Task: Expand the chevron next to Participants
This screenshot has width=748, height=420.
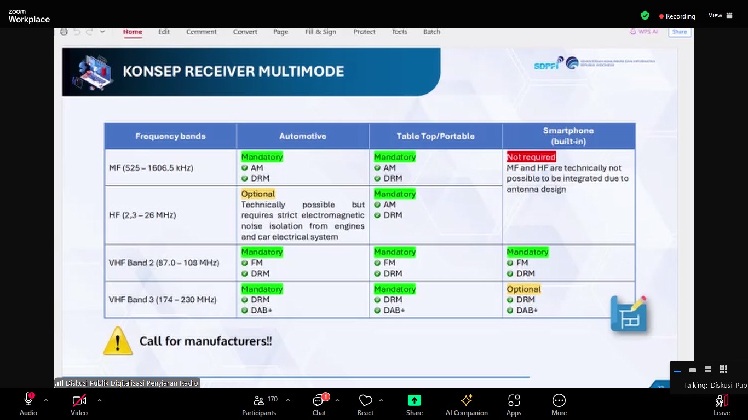Action: click(x=288, y=400)
